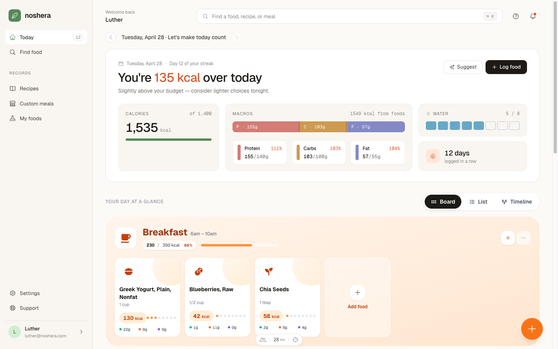Click the Breakfast calorie progress bar
The height and width of the screenshot is (349, 558).
(239, 245)
